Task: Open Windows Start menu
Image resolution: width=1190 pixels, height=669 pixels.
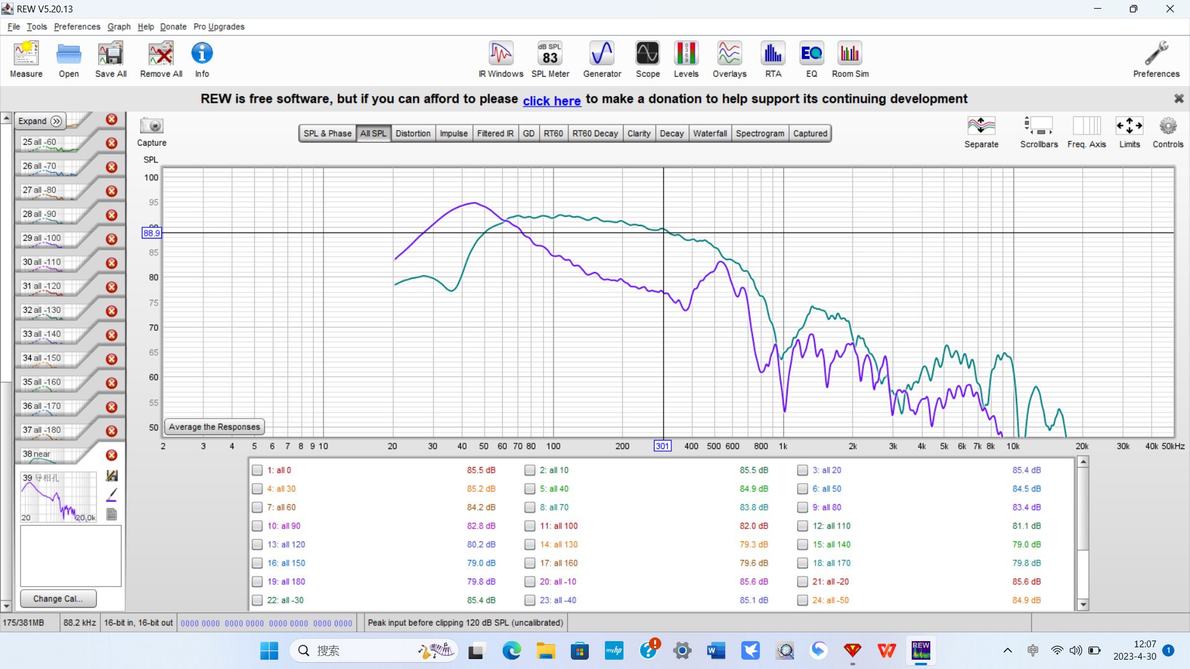Action: (269, 650)
